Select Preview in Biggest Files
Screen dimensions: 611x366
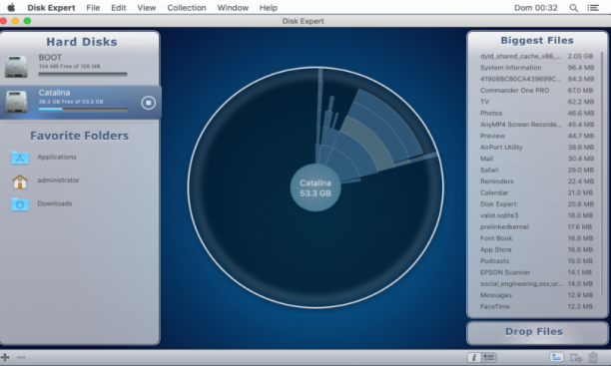[537, 136]
